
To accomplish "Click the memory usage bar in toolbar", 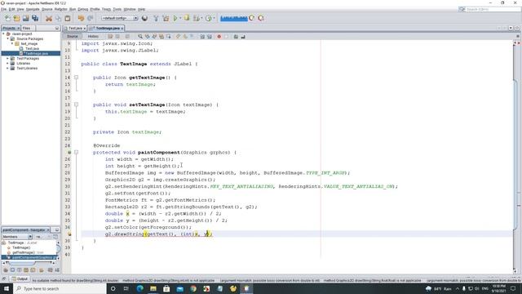I will (x=234, y=18).
